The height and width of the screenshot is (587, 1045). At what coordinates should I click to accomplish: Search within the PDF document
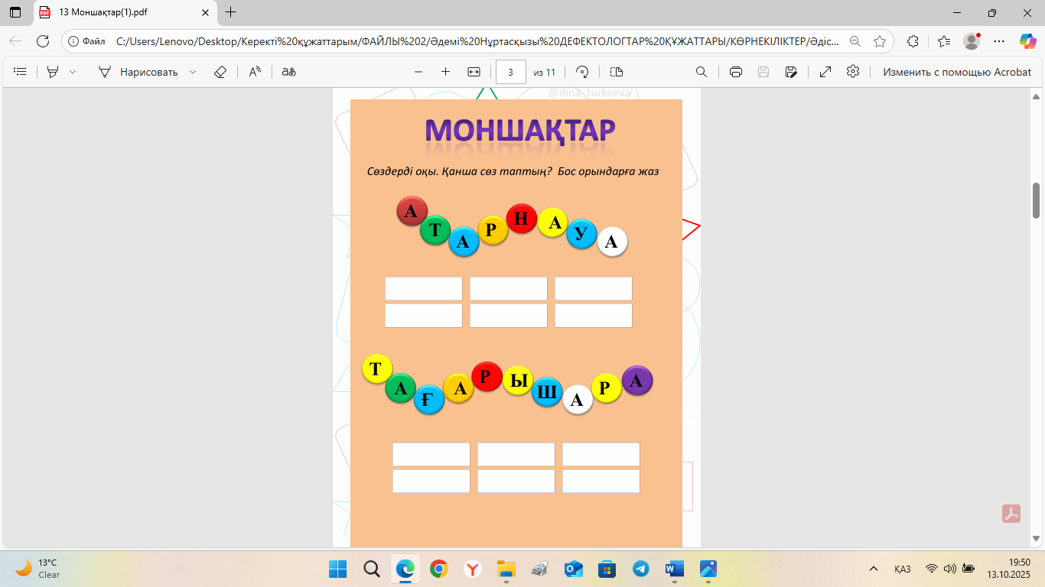click(701, 72)
